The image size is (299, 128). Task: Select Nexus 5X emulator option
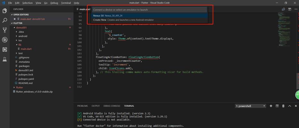pos(149,16)
